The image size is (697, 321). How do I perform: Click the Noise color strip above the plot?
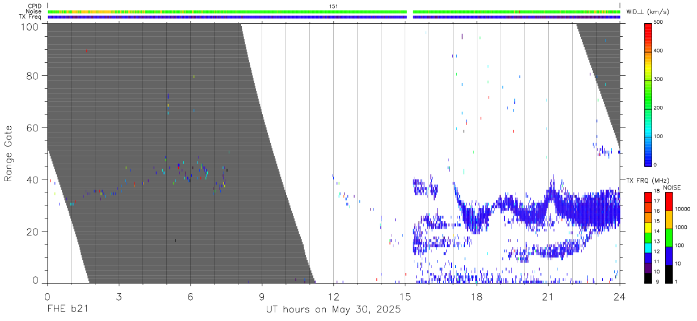coord(334,11)
